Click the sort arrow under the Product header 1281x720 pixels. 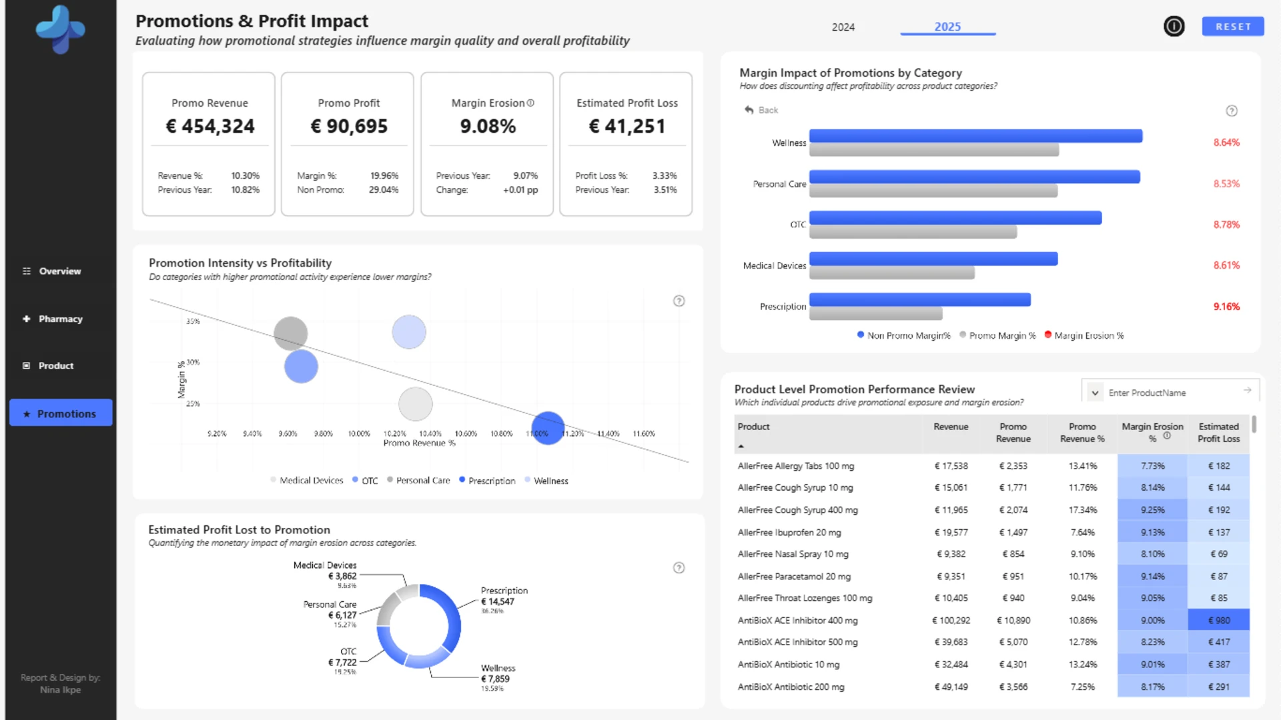741,446
